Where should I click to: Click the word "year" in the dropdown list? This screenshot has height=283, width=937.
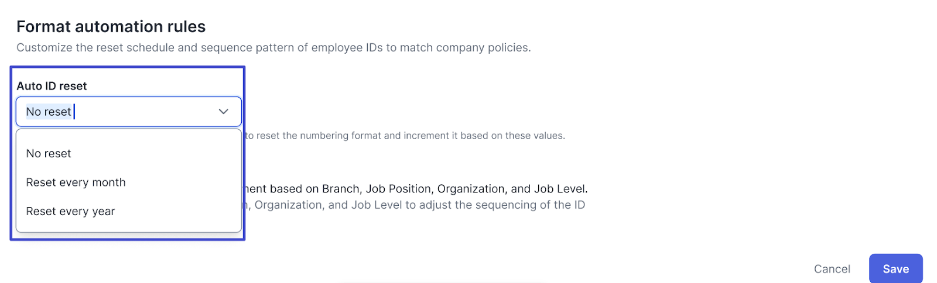click(104, 212)
